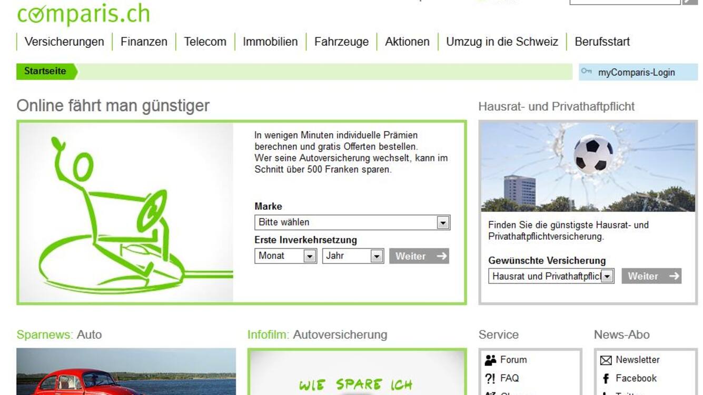The width and height of the screenshot is (703, 395).
Task: Expand the Marke 'Bitte wählen' dropdown
Action: click(x=352, y=222)
